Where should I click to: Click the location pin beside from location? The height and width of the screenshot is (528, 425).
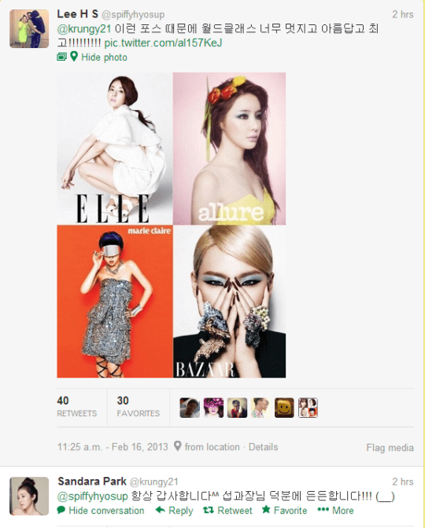point(177,446)
